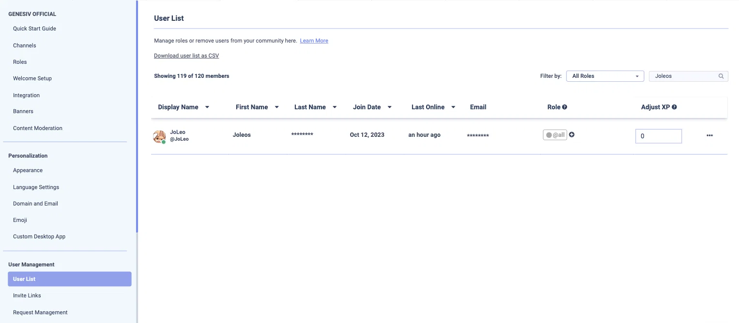739x323 pixels.
Task: Click the Adjust XP field for JoLeo
Action: tap(659, 136)
